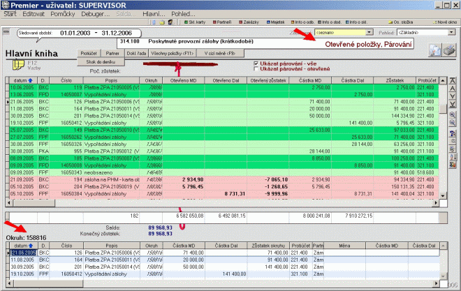This screenshot has height=291, width=461.
Task: Sort upper table by datum column header
Action: click(22, 80)
